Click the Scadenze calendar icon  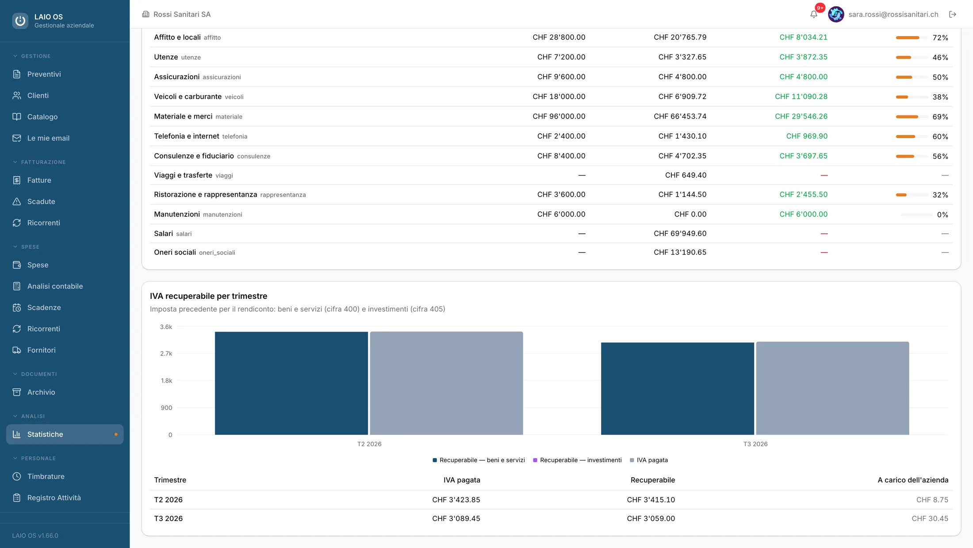point(17,307)
